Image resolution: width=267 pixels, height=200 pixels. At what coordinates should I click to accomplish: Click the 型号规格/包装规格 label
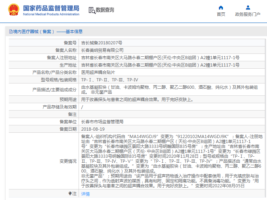(59, 80)
